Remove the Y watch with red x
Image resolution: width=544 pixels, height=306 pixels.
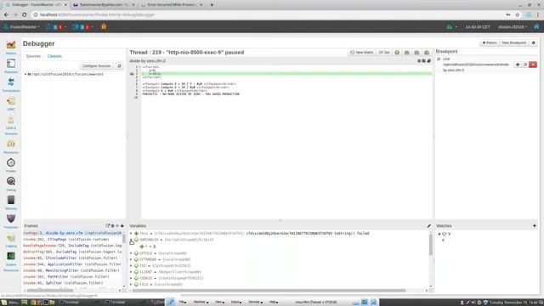(x=439, y=235)
